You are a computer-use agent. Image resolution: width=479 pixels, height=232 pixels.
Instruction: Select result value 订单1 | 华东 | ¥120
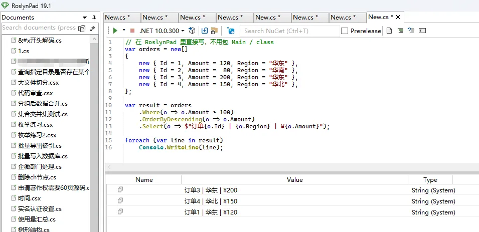pyautogui.click(x=211, y=212)
